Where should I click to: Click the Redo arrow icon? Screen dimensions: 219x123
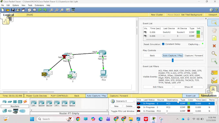point(45,10)
